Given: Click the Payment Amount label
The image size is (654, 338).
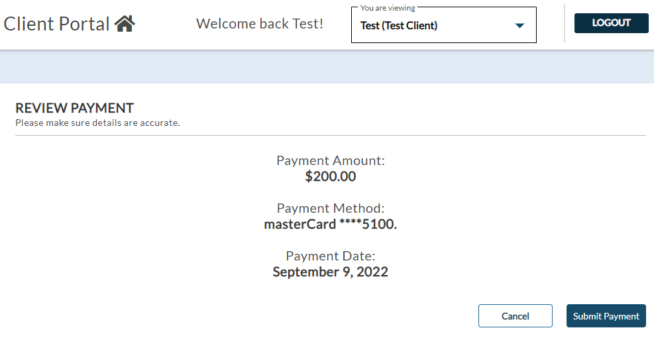Looking at the screenshot, I should [x=330, y=160].
